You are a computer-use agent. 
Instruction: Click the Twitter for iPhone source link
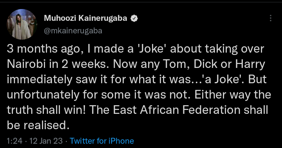[x=102, y=141]
